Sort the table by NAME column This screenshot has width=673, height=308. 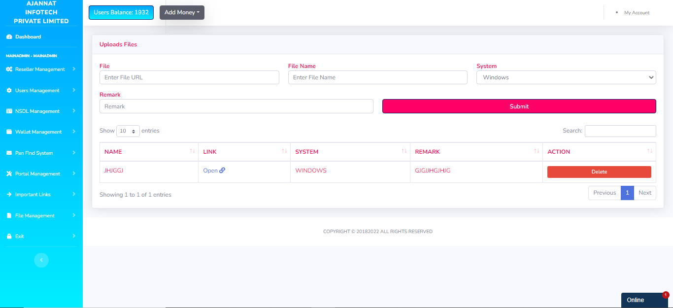coord(148,152)
